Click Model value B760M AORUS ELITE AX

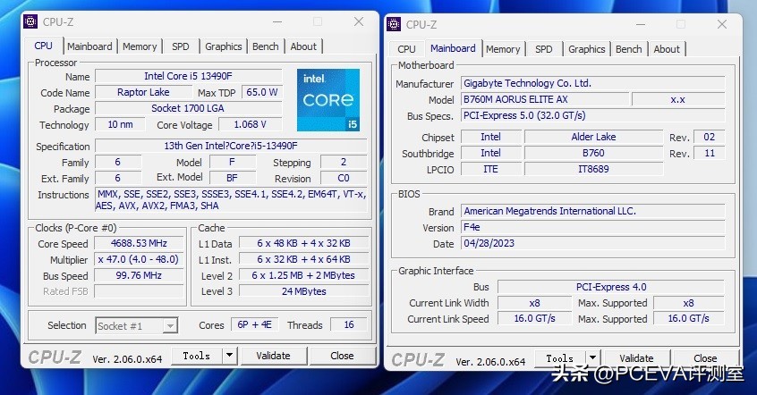[545, 99]
